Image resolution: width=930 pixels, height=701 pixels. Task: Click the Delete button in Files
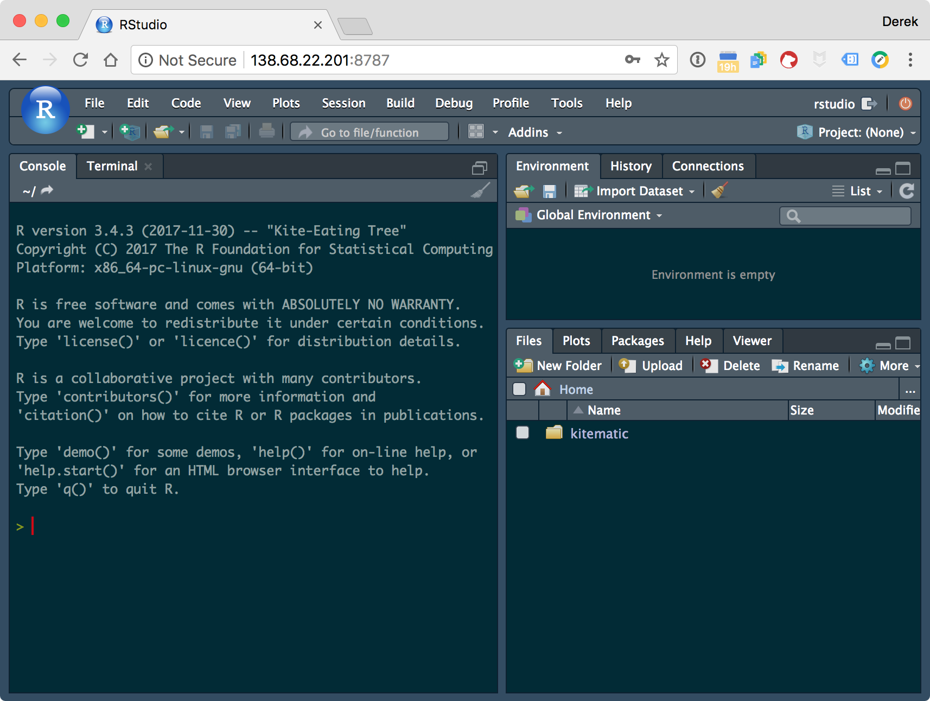730,365
